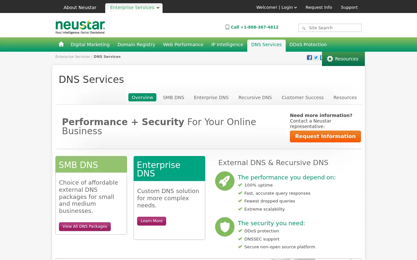Click Enterprise Services breadcrumb link

tap(73, 57)
